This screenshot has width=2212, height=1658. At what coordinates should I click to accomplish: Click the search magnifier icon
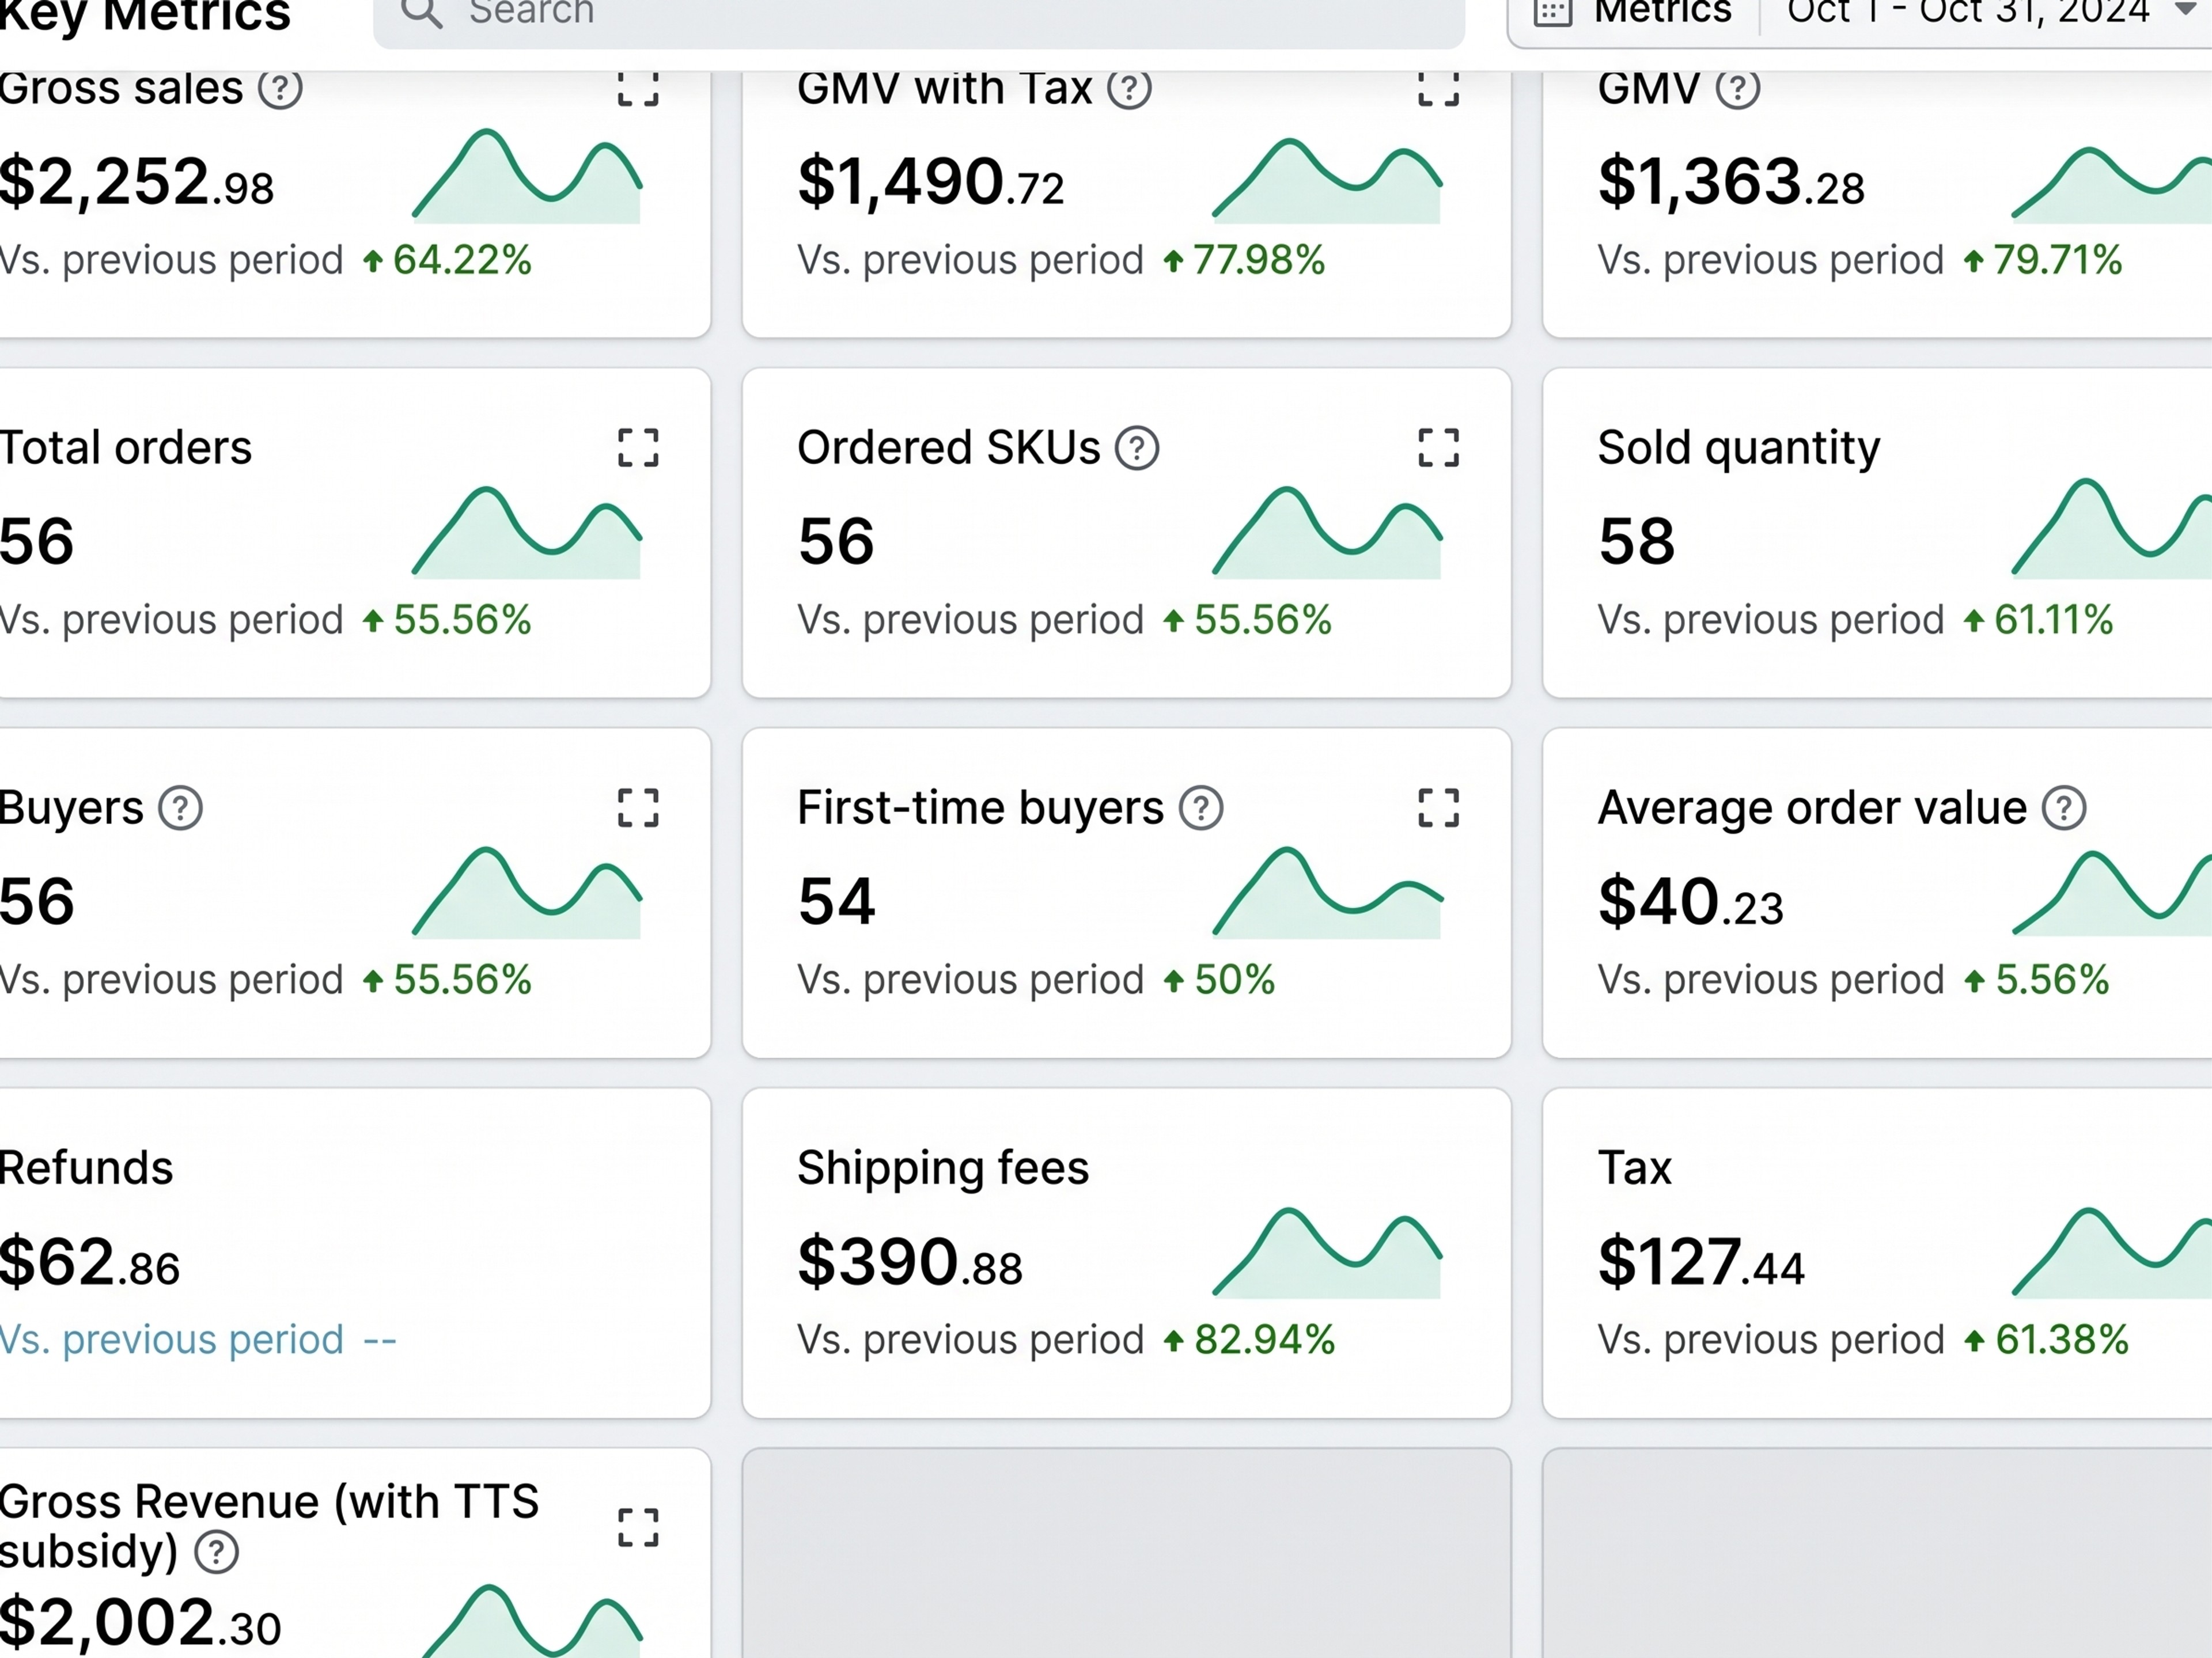(421, 12)
